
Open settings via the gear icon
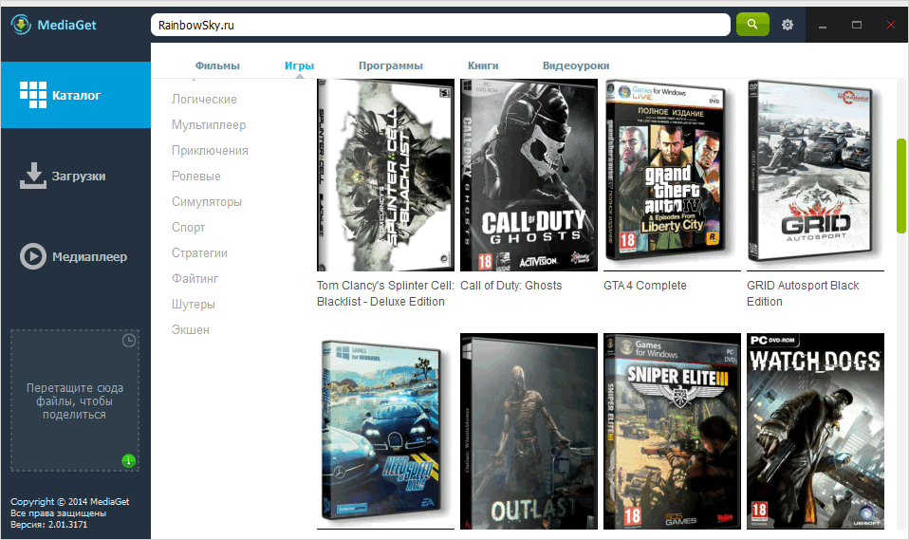tap(788, 25)
